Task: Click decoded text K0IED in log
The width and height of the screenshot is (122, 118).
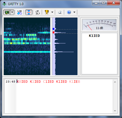Action: 22,82
